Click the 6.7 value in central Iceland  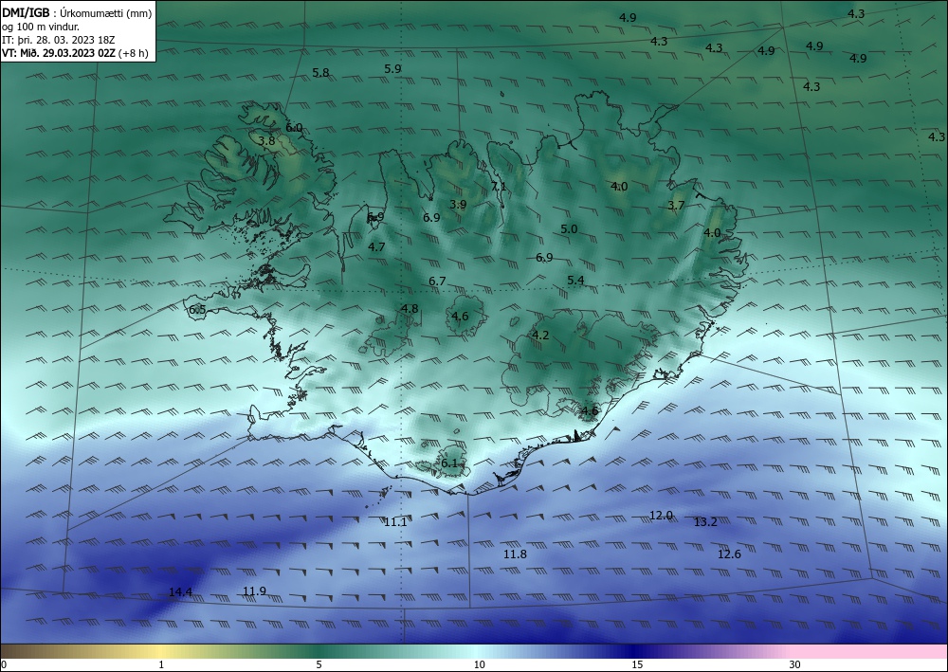click(437, 281)
